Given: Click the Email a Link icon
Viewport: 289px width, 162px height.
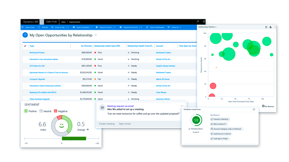Looking at the screenshot, I should [x=52, y=27].
